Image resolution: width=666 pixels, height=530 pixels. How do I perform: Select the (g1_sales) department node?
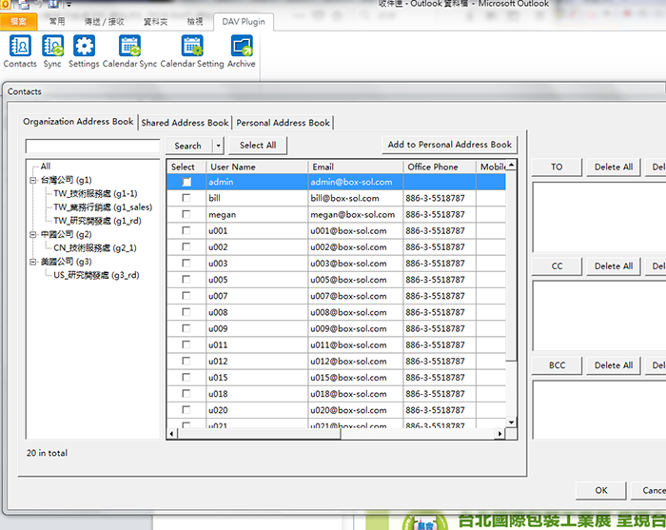103,207
